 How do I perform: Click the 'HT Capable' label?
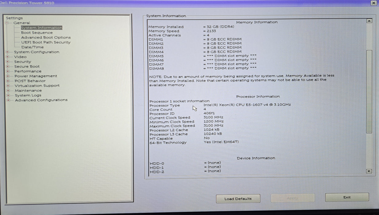(161, 139)
